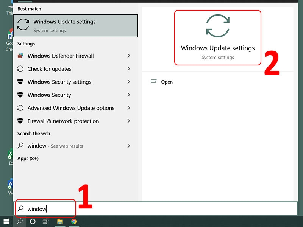Click Open in the preview pane
Image resolution: width=303 pixels, height=227 pixels.
(x=167, y=82)
